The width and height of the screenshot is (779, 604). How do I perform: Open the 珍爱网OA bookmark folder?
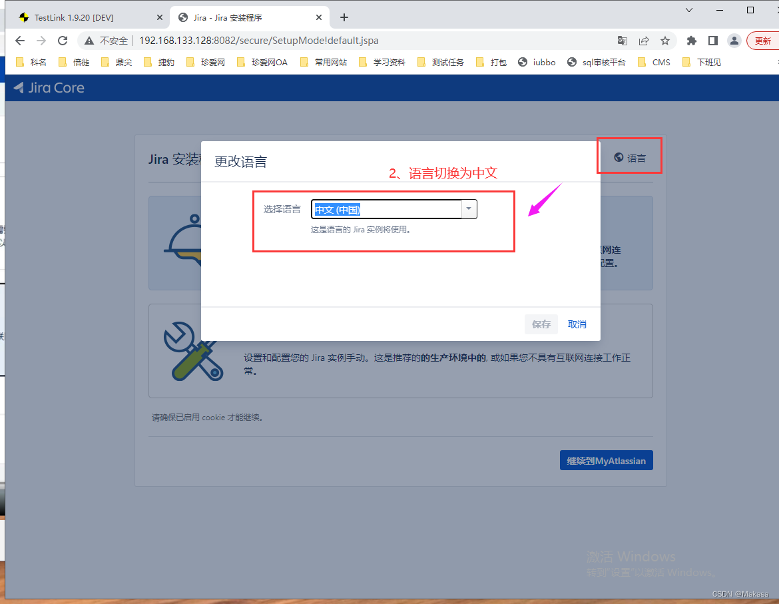pos(262,62)
